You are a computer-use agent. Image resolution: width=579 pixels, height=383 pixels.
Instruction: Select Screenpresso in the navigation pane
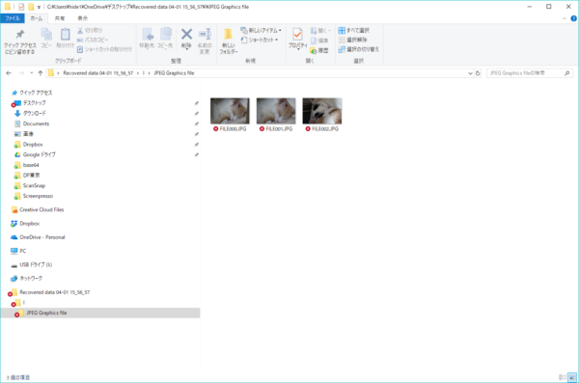tap(34, 196)
